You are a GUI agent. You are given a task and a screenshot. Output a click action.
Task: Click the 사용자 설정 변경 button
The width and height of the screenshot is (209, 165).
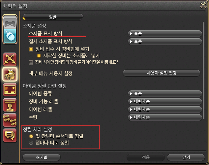[162, 73]
